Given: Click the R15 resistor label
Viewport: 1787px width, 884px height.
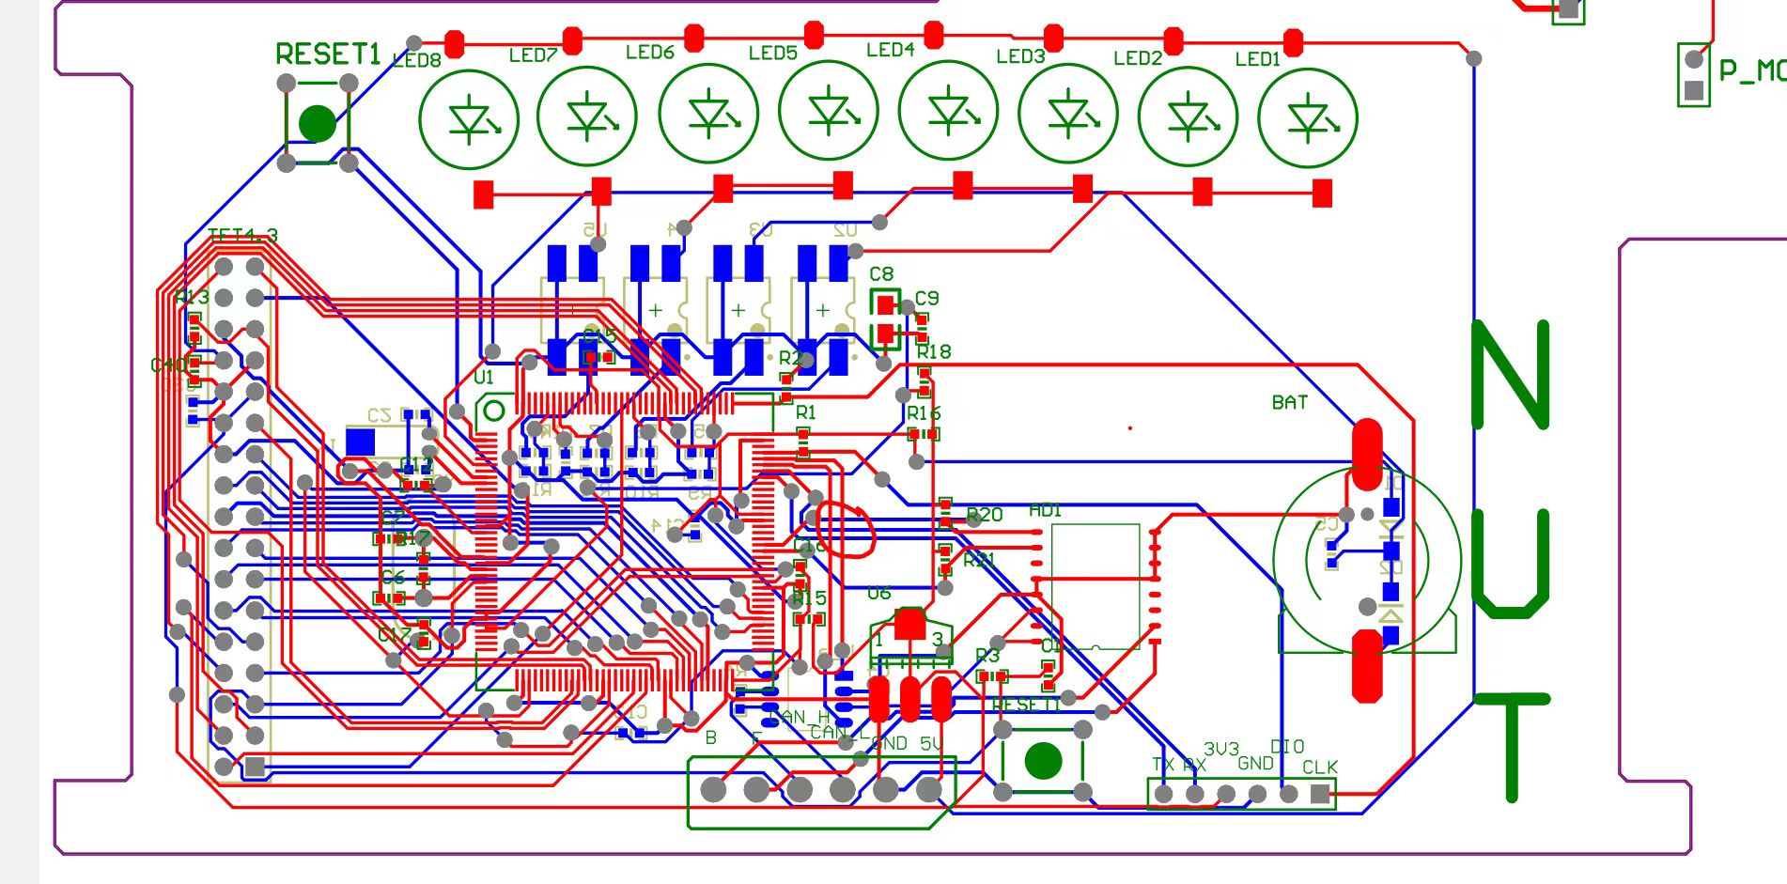Looking at the screenshot, I should point(809,597).
